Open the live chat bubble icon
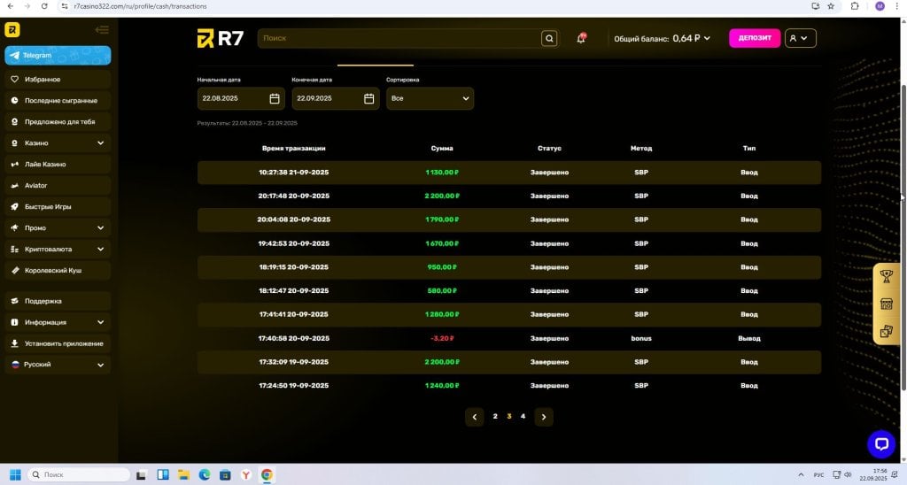Image resolution: width=907 pixels, height=485 pixels. [881, 444]
